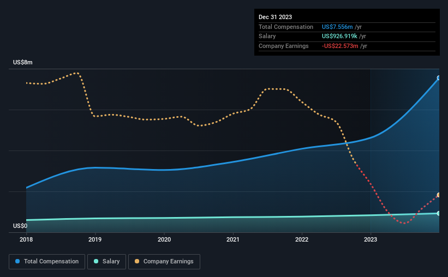
Task: Toggle the Salary legend button
Action: coord(106,262)
